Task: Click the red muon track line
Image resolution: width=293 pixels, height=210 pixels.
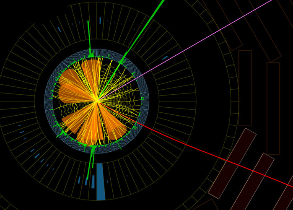Action: point(195,144)
